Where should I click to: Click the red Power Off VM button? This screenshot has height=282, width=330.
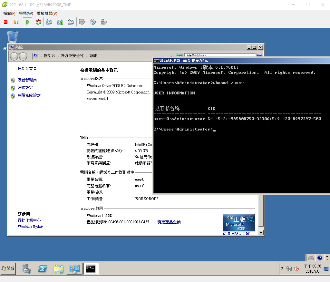click(x=6, y=22)
